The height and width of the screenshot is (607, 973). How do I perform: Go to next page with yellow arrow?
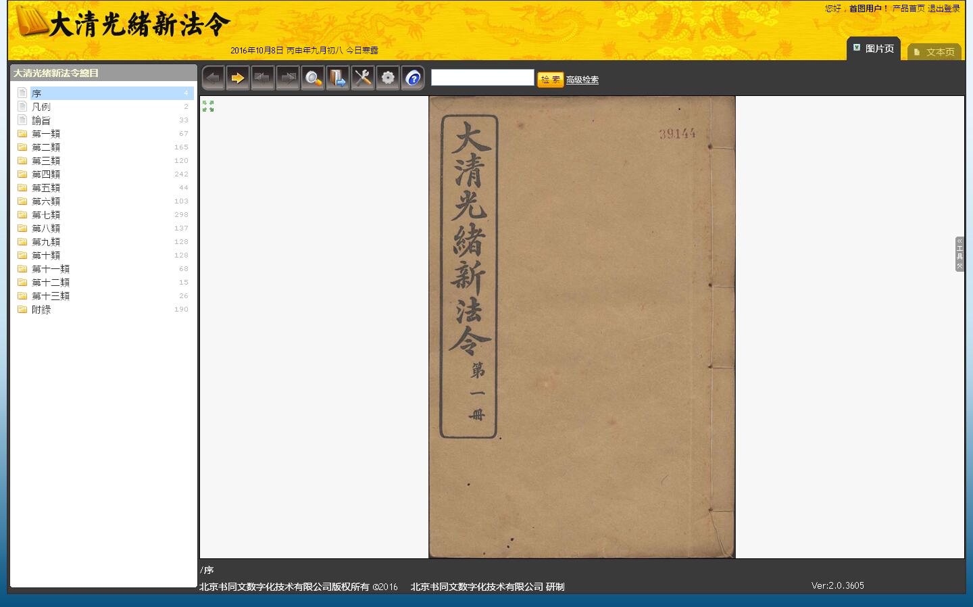[x=238, y=78]
